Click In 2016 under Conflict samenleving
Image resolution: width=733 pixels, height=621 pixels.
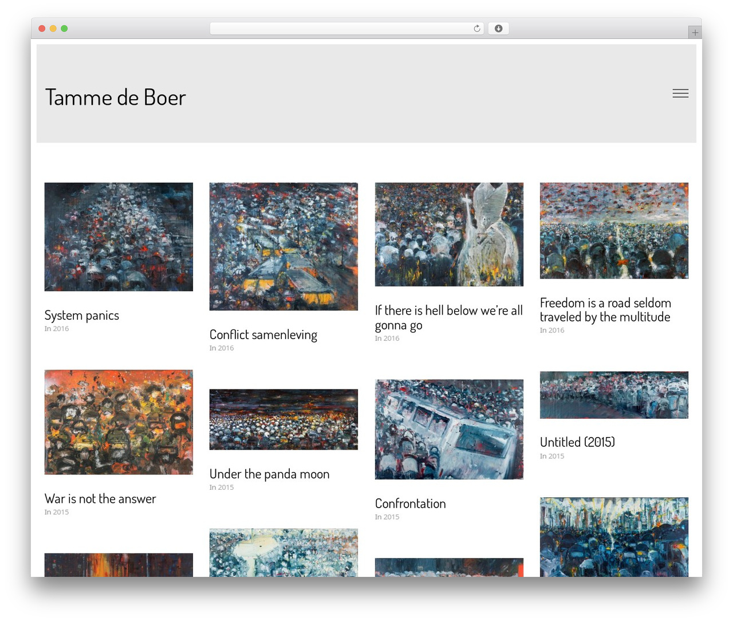pyautogui.click(x=222, y=348)
